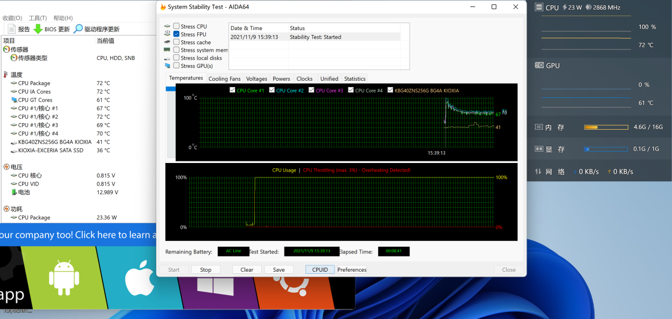Image resolution: width=672 pixels, height=319 pixels.
Task: Enable the Stress system memory checkbox
Action: point(176,50)
